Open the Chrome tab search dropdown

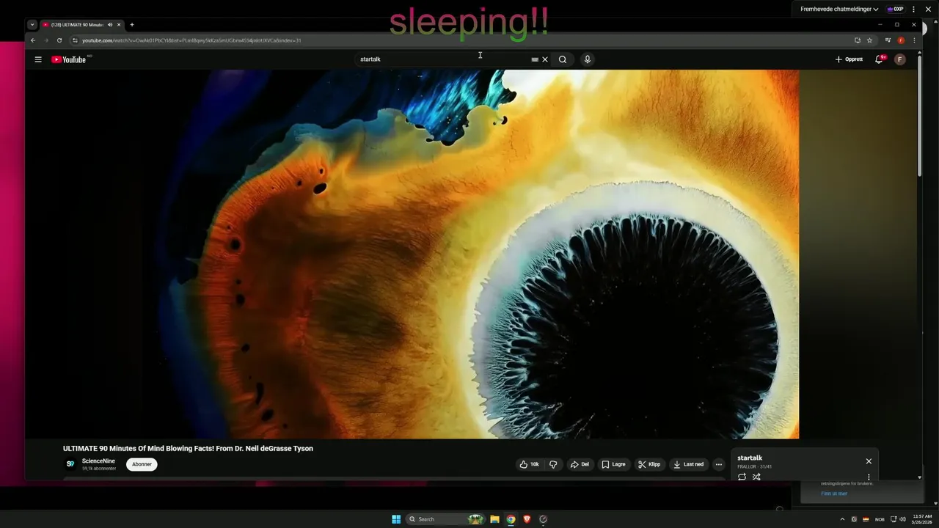(32, 25)
